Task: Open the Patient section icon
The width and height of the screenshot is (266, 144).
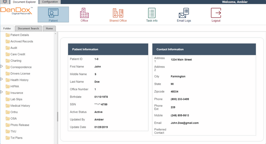Action: click(x=53, y=13)
